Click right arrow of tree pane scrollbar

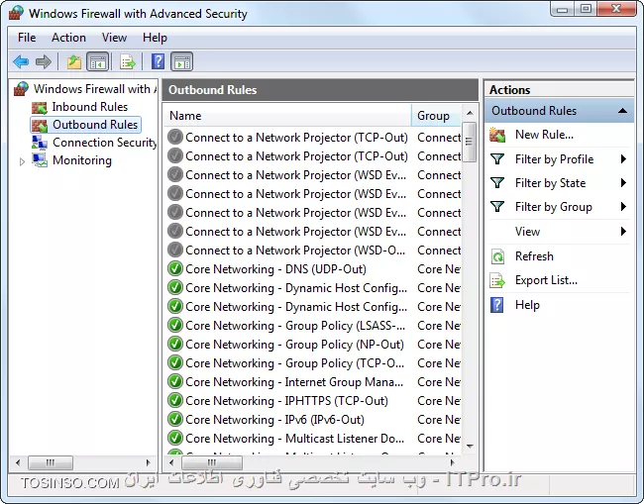click(x=149, y=462)
